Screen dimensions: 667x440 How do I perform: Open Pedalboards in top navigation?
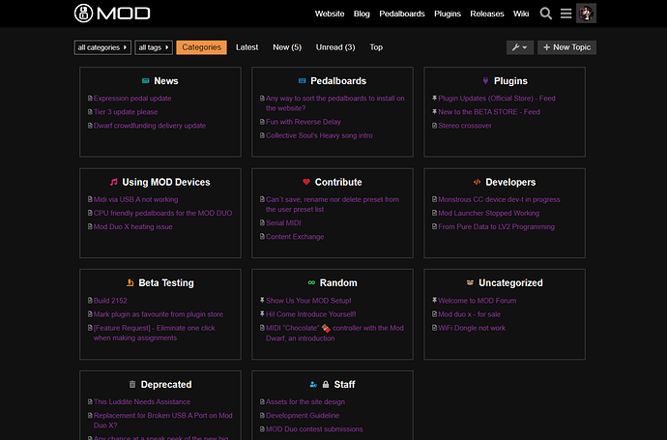click(x=402, y=14)
